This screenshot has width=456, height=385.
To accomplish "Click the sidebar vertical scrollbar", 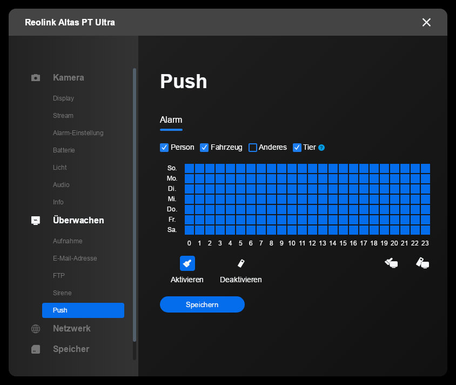I will 135,205.
